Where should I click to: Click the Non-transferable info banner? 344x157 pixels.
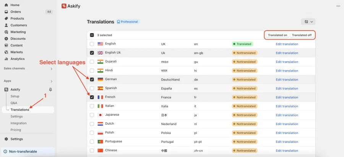pos(28,152)
